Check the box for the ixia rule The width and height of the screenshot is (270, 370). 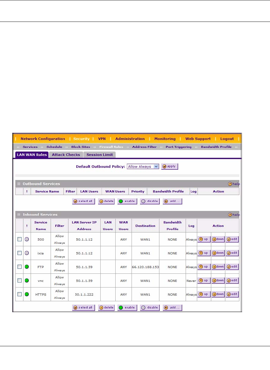pos(20,253)
